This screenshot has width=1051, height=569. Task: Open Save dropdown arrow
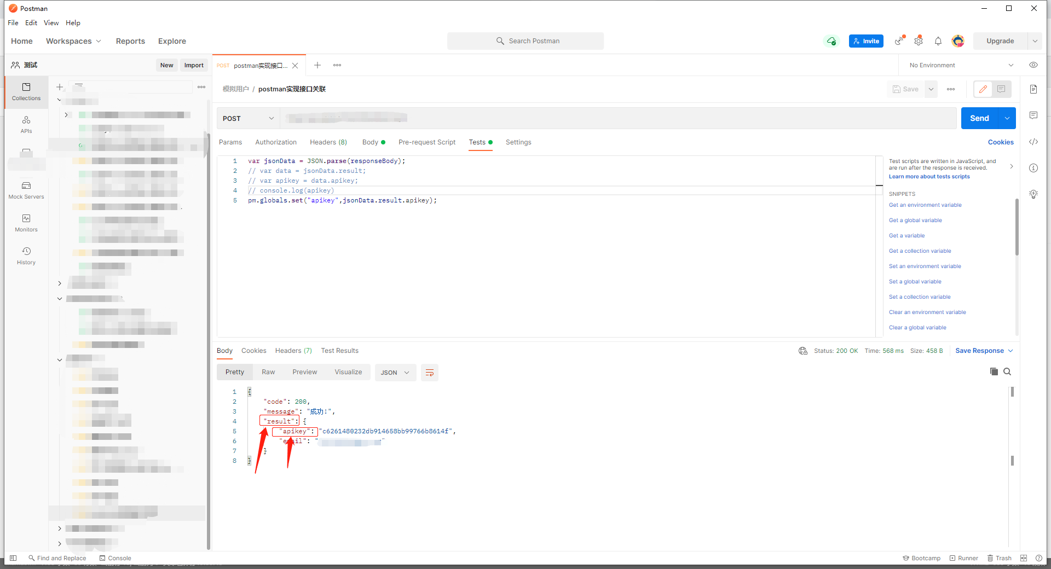(x=931, y=89)
